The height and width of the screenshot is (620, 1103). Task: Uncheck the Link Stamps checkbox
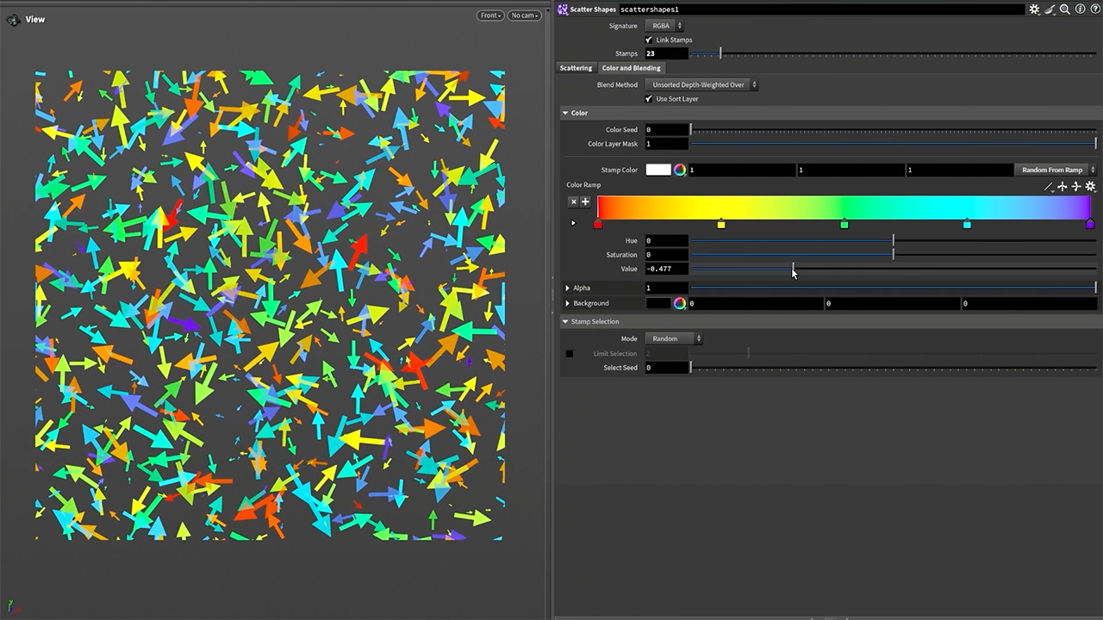(x=649, y=40)
